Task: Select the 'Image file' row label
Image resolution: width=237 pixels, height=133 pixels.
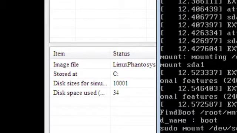Action: pyautogui.click(x=66, y=65)
